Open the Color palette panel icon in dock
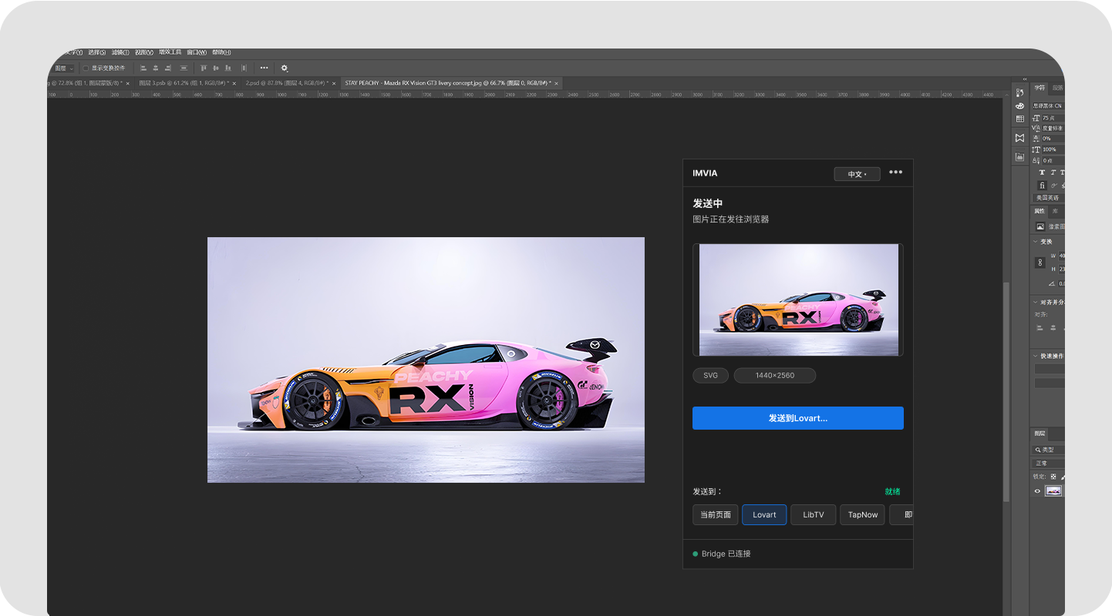 click(1019, 105)
